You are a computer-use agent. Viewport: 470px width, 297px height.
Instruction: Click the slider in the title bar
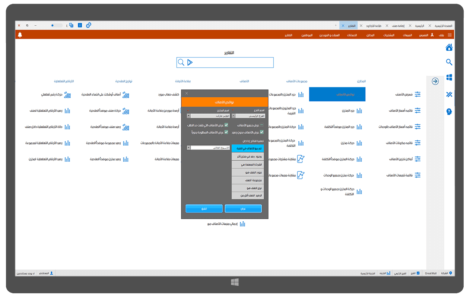[x=57, y=25]
